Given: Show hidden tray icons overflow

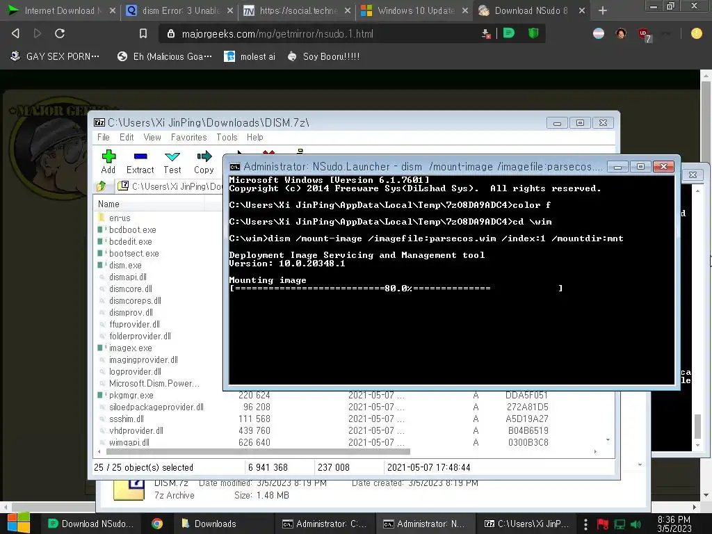Looking at the screenshot, I should coord(585,524).
